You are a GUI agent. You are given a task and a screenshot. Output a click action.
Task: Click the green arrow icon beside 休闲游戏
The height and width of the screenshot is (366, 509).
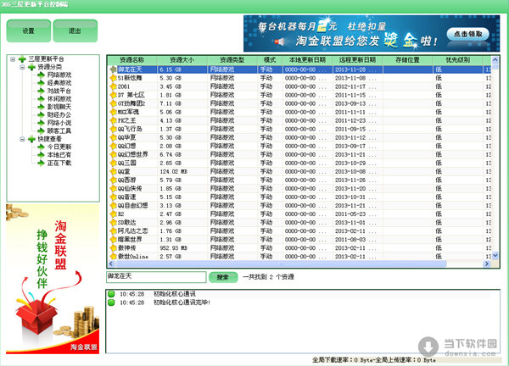click(x=41, y=99)
